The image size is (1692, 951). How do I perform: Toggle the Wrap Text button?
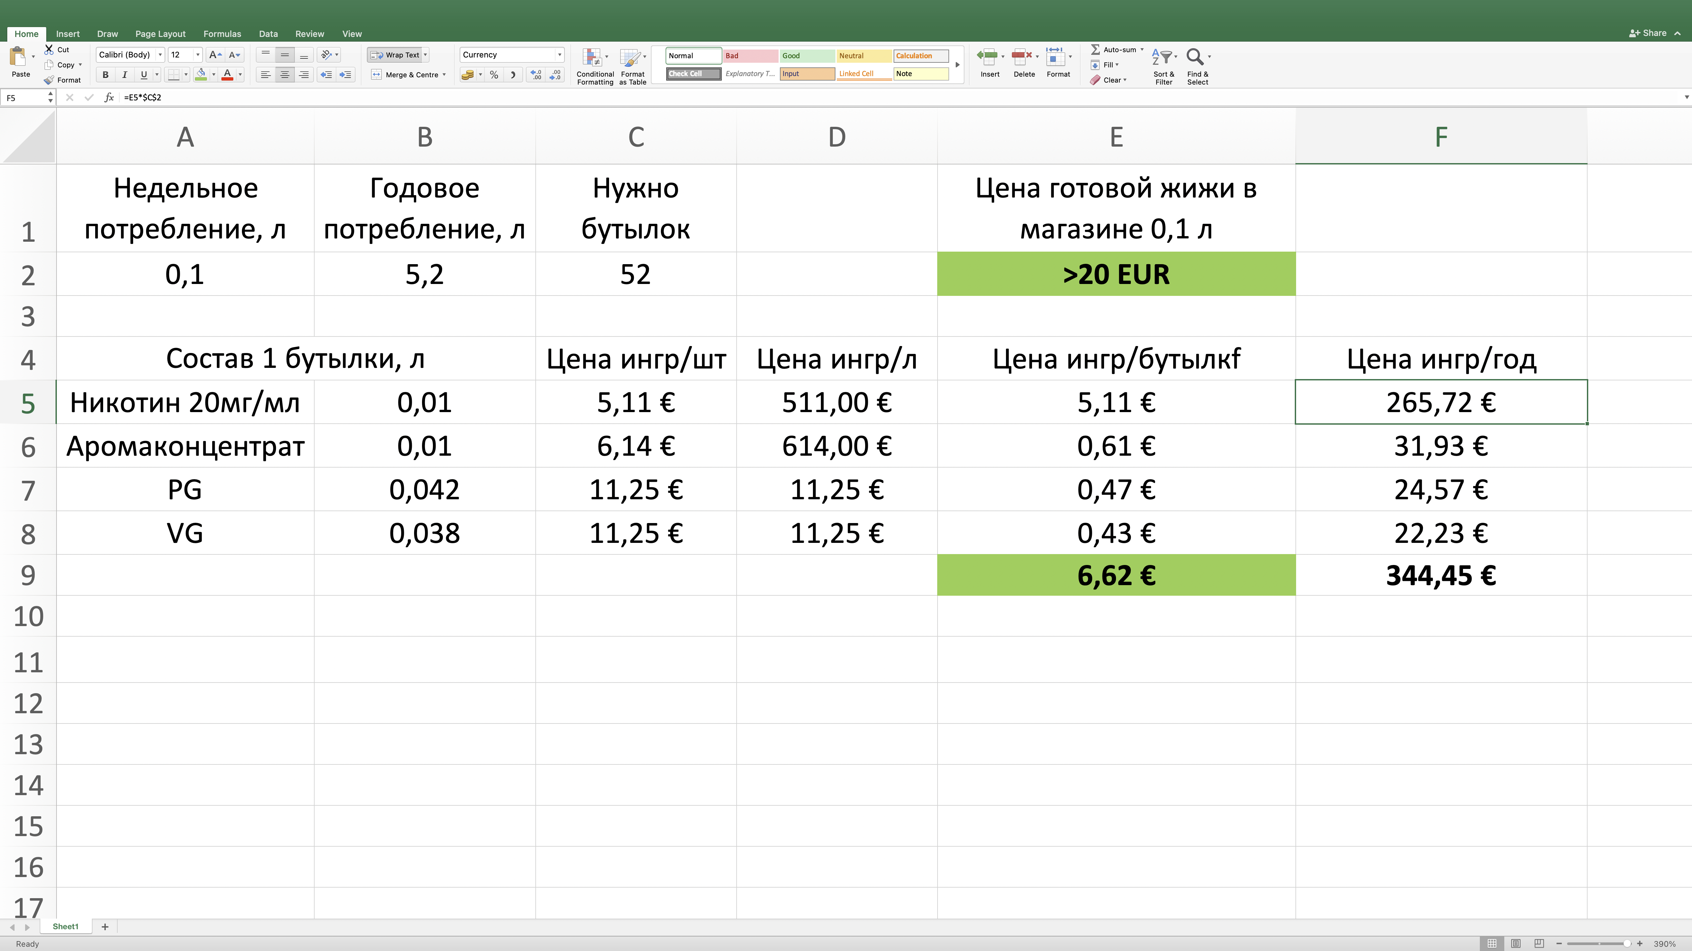396,55
